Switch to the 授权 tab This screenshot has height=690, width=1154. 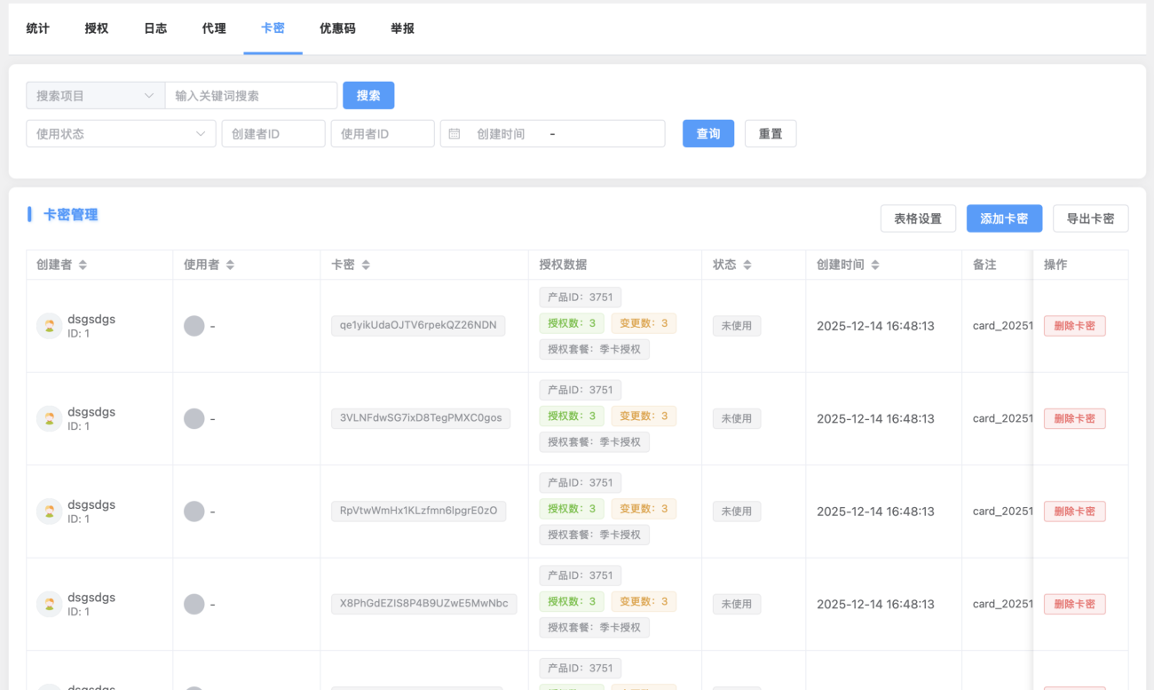point(97,28)
